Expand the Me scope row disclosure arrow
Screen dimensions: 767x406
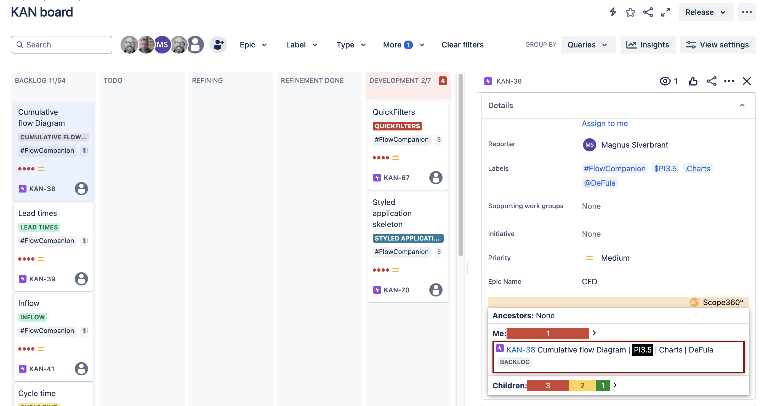point(595,333)
